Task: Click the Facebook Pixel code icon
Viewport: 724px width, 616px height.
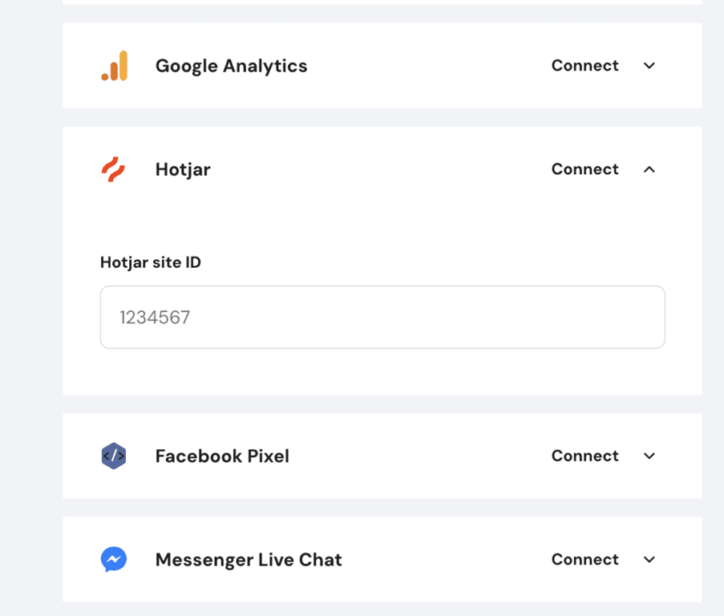Action: 113,456
